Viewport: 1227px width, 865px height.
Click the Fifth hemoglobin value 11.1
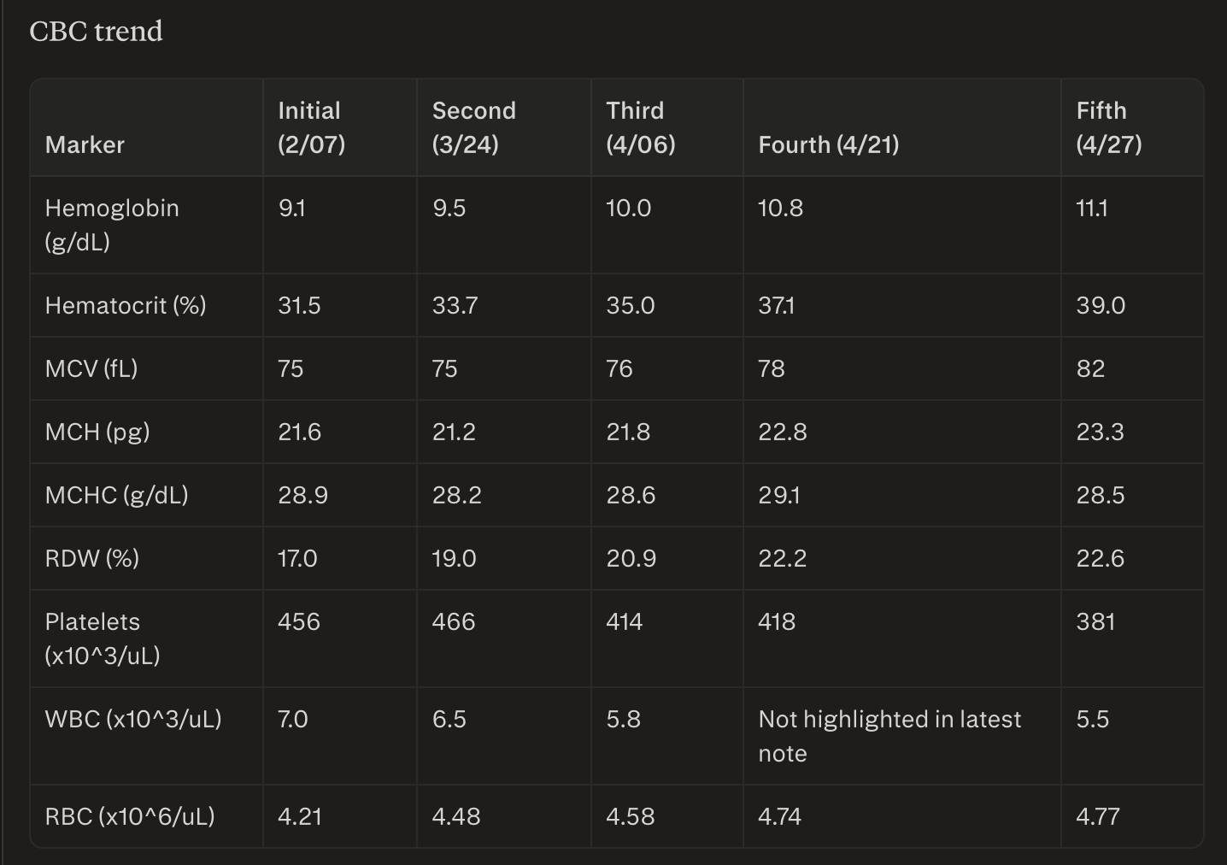[1092, 208]
